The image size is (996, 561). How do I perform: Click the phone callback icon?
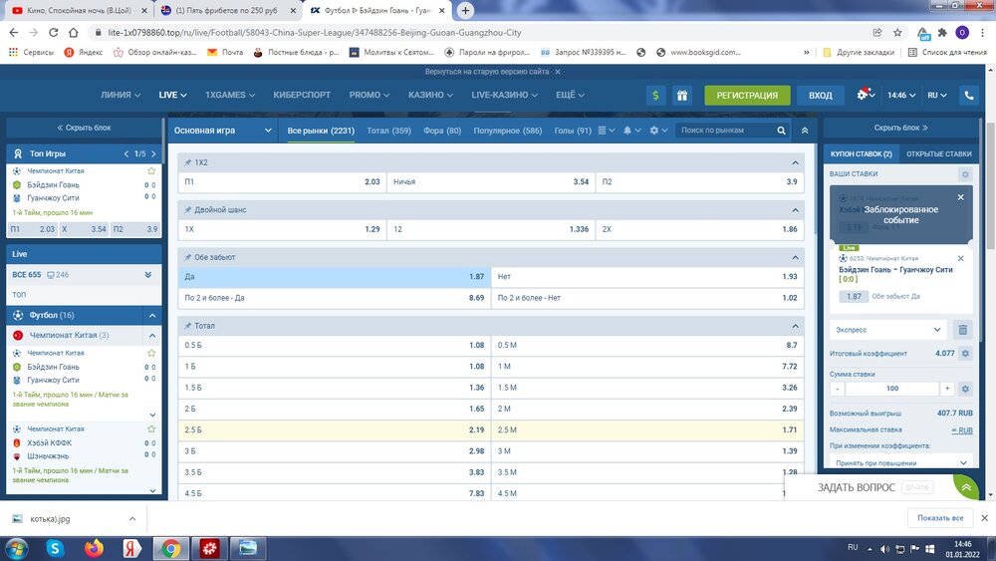tap(969, 96)
